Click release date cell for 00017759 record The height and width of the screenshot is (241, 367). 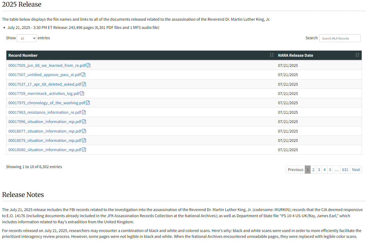pyautogui.click(x=319, y=93)
